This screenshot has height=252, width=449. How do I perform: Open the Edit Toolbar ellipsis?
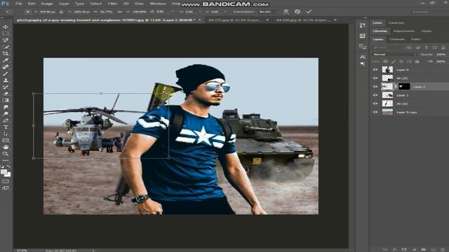click(x=6, y=160)
